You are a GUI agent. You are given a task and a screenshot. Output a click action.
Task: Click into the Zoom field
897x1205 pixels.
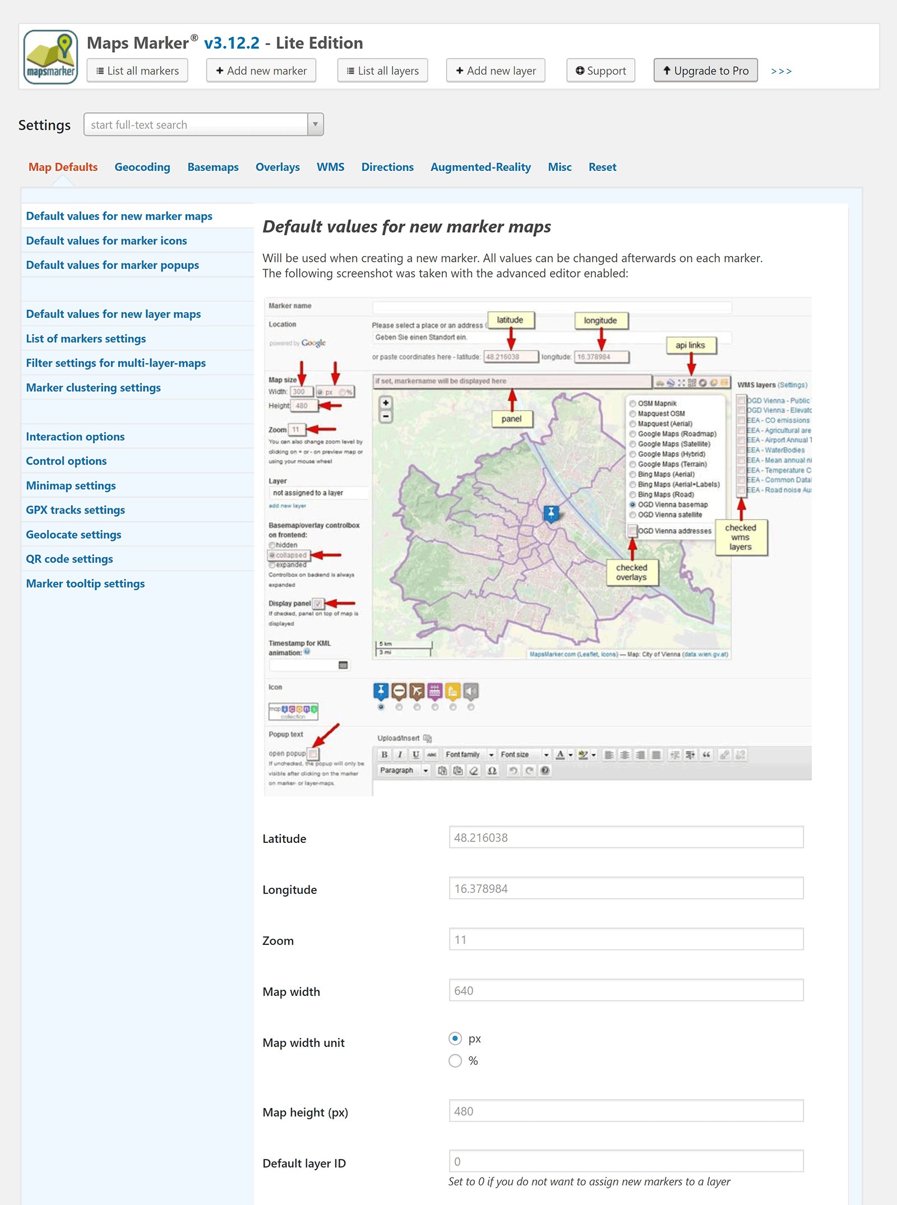[x=626, y=939]
